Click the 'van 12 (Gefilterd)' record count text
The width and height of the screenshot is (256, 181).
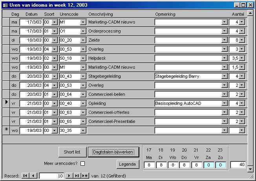(109, 176)
